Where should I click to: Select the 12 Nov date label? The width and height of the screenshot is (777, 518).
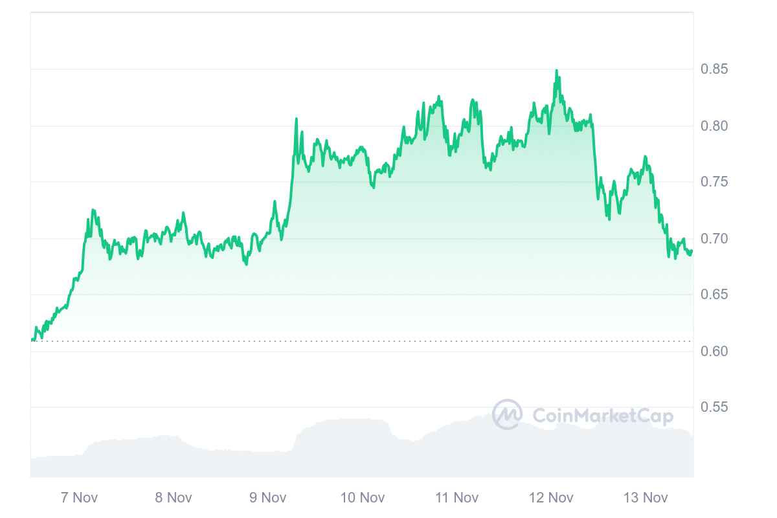click(x=551, y=498)
